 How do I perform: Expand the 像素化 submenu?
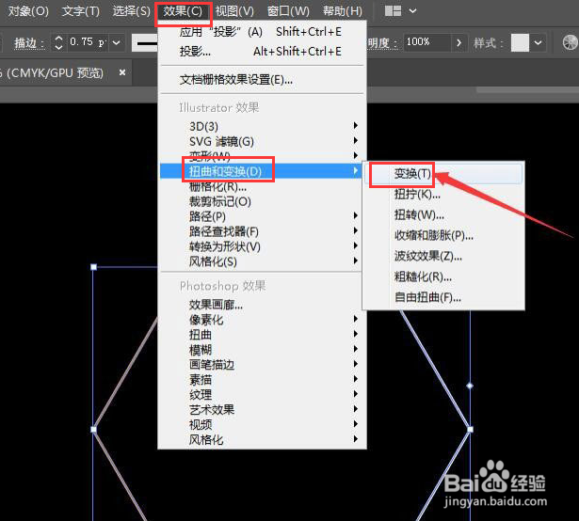[x=261, y=320]
